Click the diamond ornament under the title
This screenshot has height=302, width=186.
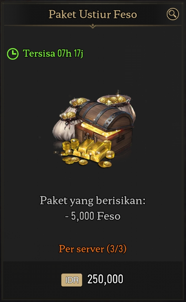[93, 26]
